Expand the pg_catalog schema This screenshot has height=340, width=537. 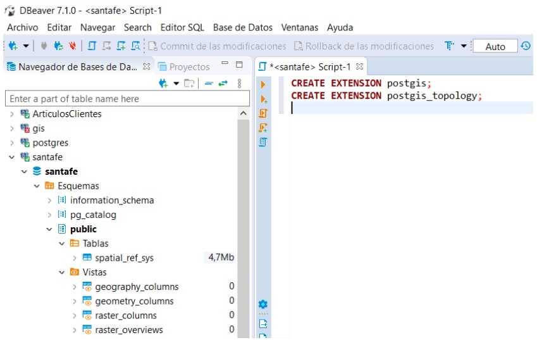click(49, 215)
